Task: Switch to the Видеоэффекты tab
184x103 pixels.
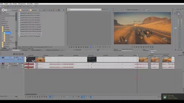Action: point(36,50)
